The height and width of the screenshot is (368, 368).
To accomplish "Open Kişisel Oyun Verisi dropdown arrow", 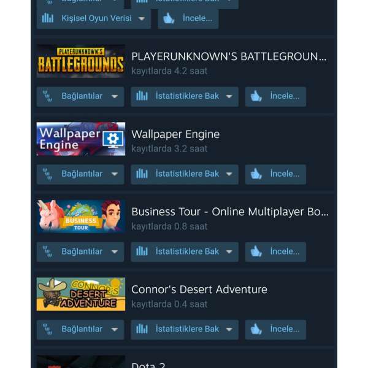I will 142,19.
